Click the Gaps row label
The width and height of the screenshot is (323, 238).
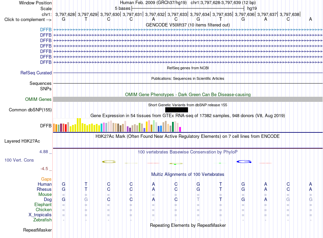pos(46,179)
